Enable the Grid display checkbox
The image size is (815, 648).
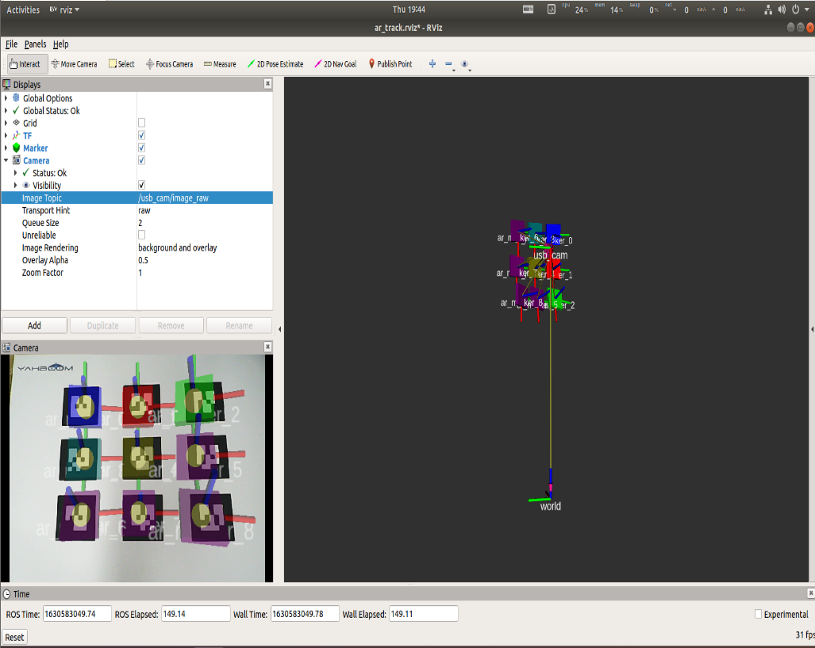pyautogui.click(x=141, y=123)
